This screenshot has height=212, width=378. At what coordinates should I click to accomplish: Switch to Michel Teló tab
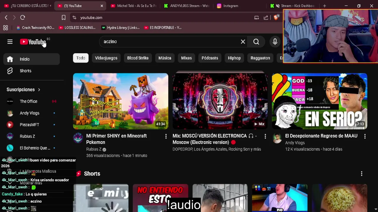click(133, 6)
